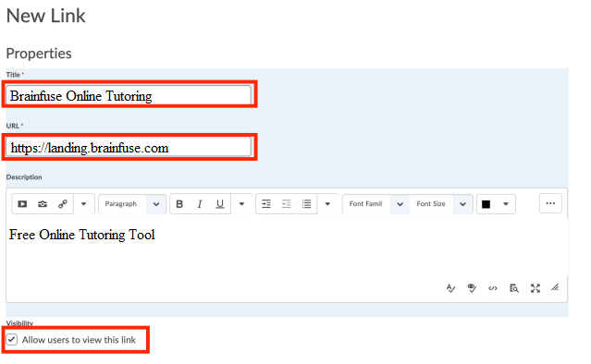Screen dimensions: 591x364
Task: Click the Insert Image camera icon
Action: tap(43, 204)
